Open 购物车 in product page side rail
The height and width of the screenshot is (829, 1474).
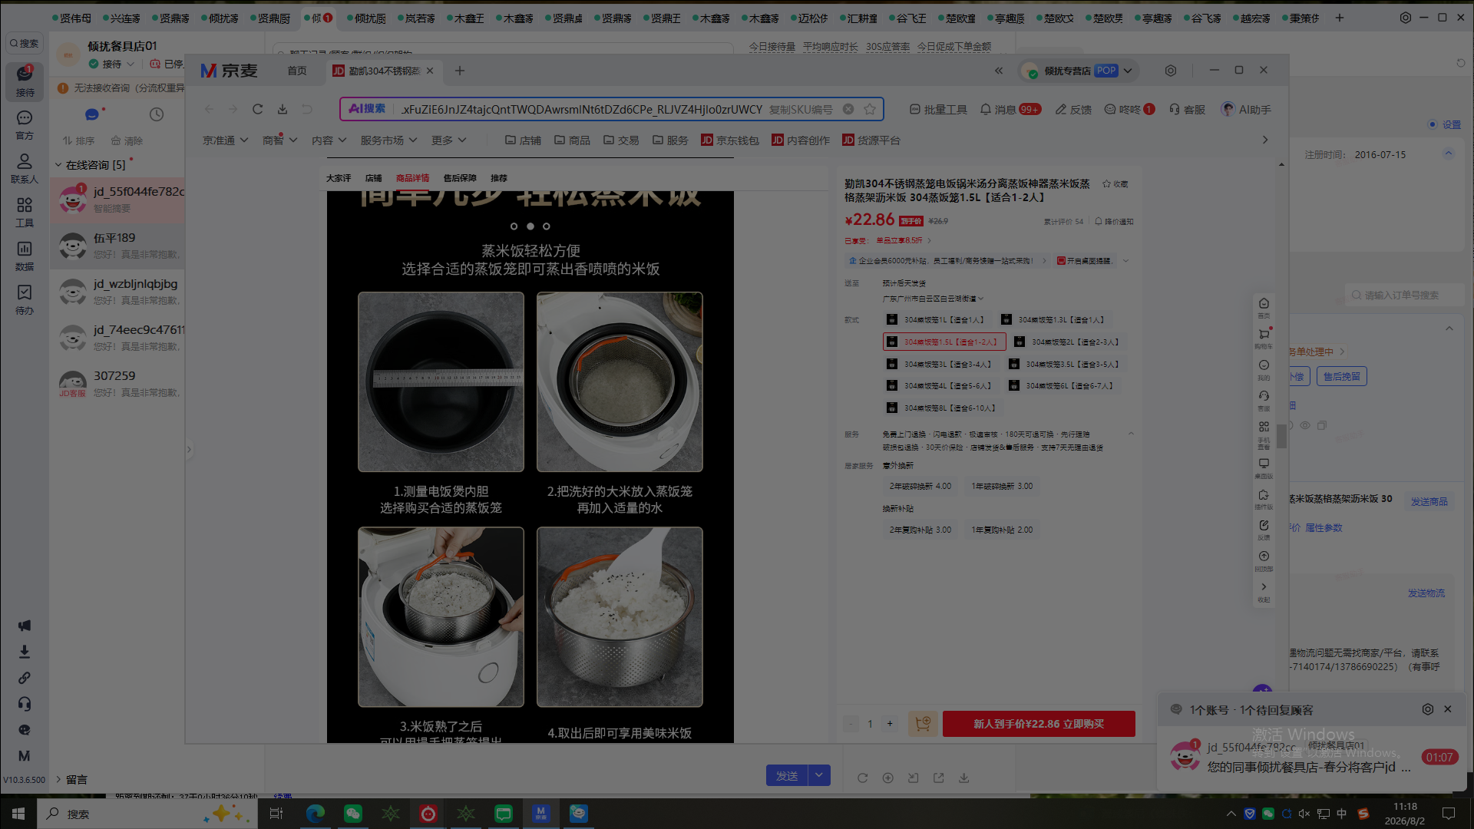(x=1264, y=338)
